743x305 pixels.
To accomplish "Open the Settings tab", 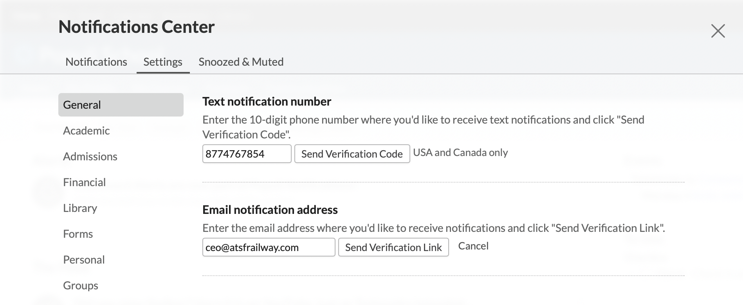I will [163, 62].
